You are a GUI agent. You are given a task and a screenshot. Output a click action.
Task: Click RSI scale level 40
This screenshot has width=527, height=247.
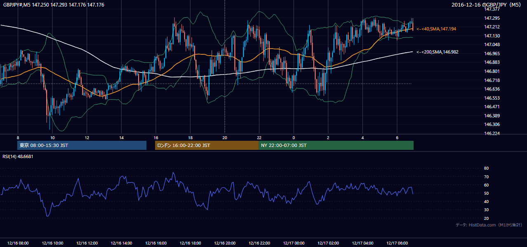click(486, 201)
